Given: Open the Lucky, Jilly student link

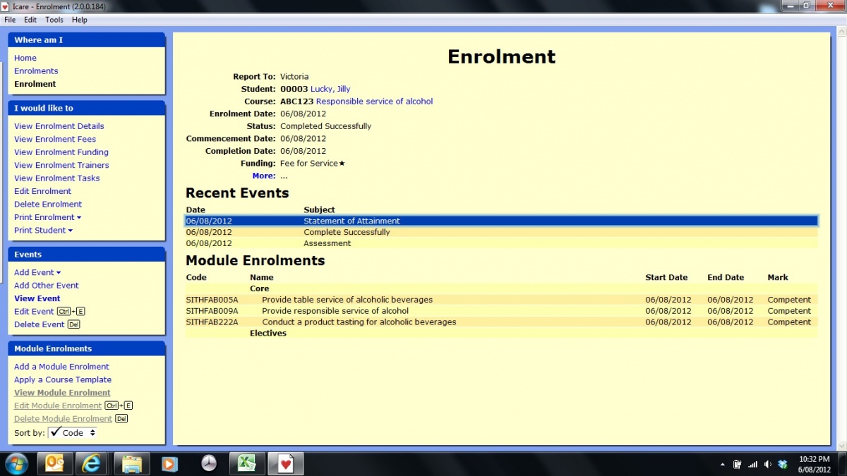Looking at the screenshot, I should click(330, 88).
